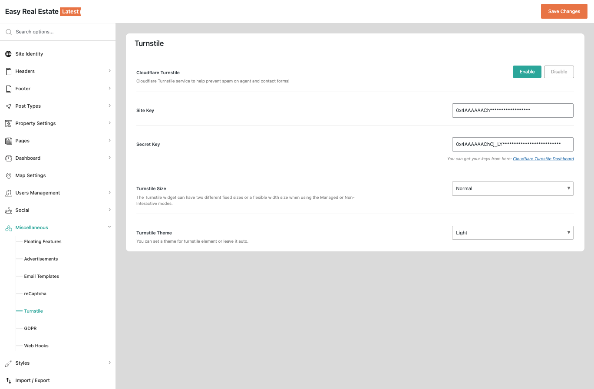This screenshot has height=389, width=594.
Task: Click the Site Identity globe icon
Action: coord(8,54)
